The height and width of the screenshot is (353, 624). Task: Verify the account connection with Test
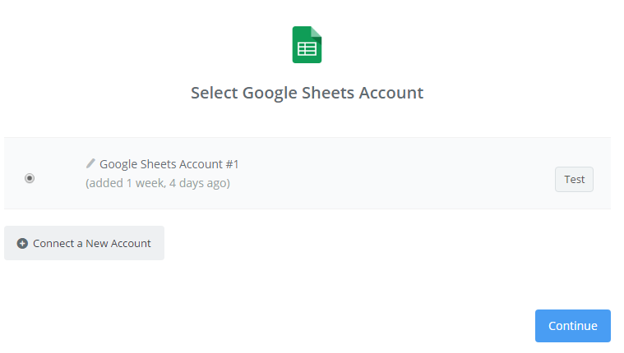(x=574, y=179)
